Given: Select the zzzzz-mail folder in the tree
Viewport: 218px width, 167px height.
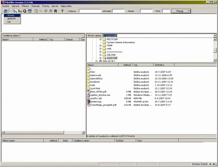Looking at the screenshot, I should (112, 58).
